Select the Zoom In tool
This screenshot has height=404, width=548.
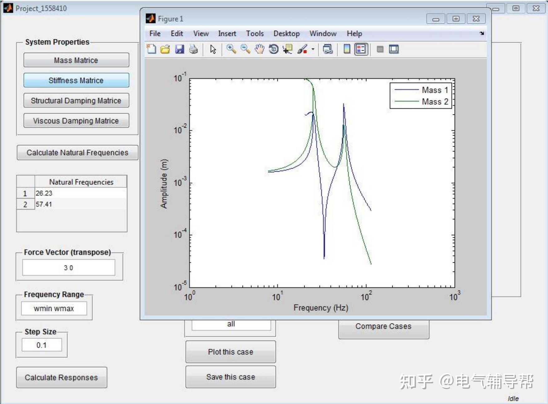(231, 49)
